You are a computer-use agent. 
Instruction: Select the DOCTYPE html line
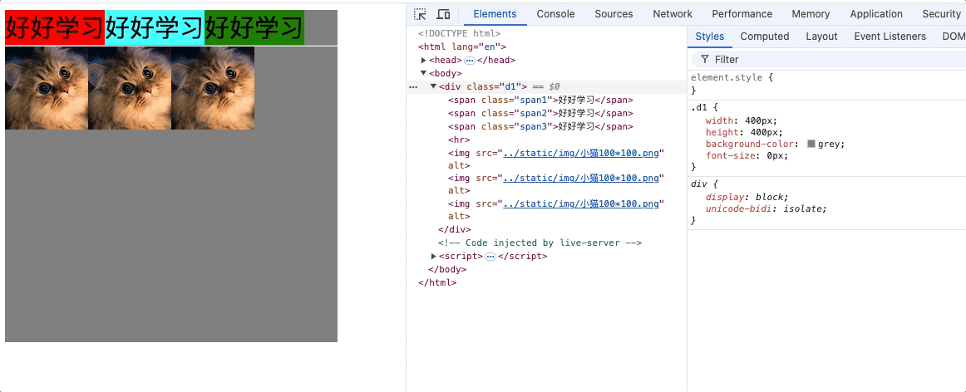tap(459, 34)
